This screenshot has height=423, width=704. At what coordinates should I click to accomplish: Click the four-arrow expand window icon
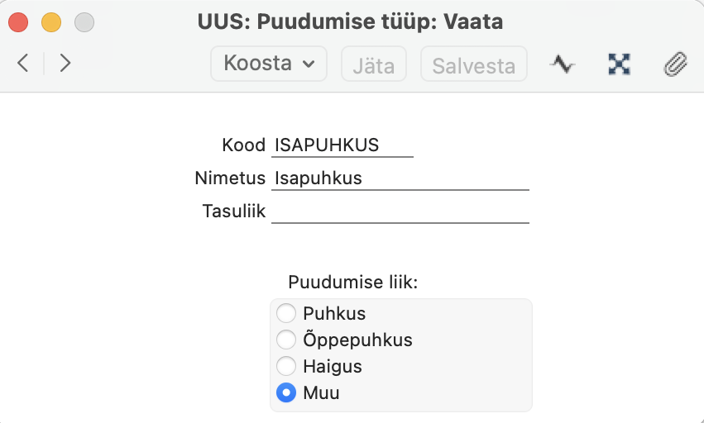[619, 64]
